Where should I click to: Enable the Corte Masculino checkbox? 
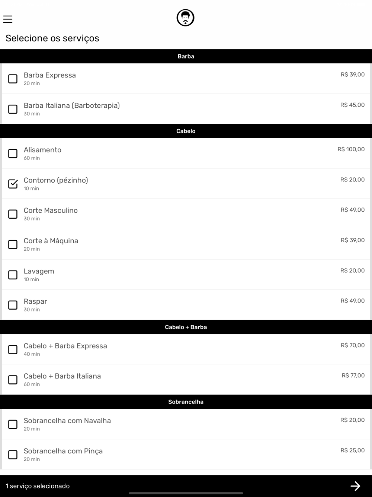click(x=13, y=214)
